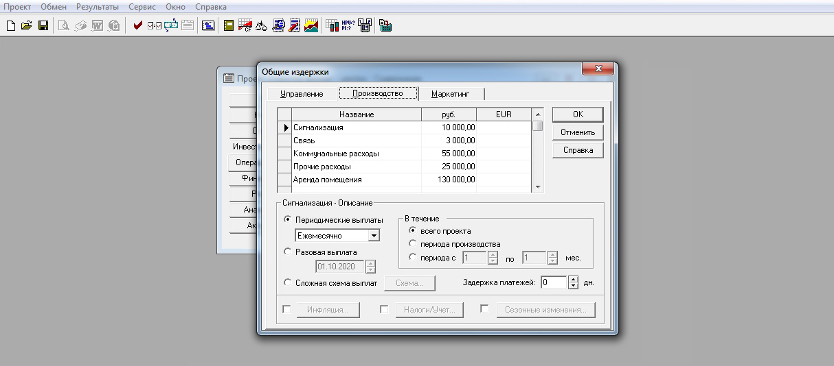Open the Окно menu
The height and width of the screenshot is (366, 834).
pyautogui.click(x=176, y=6)
